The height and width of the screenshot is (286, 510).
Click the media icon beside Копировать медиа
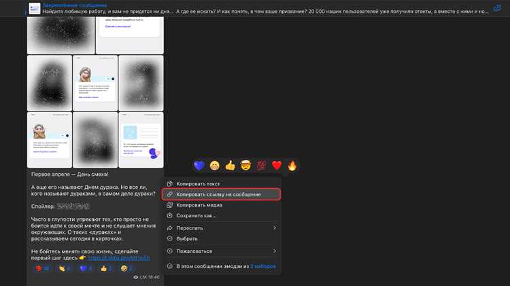coord(169,204)
